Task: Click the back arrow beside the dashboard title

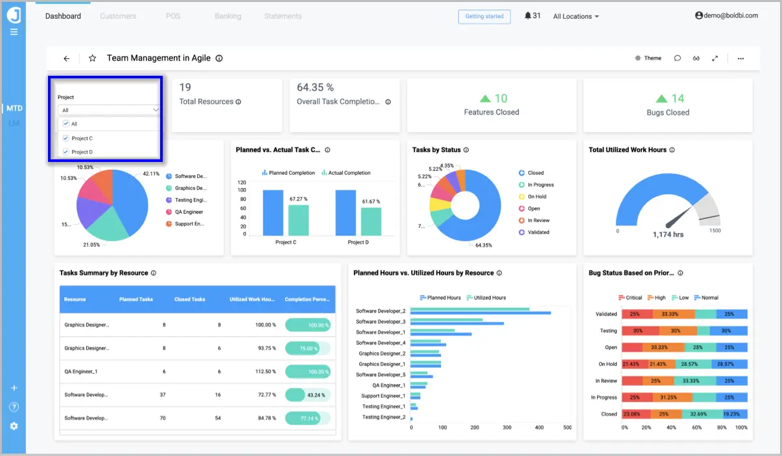Action: pyautogui.click(x=66, y=58)
